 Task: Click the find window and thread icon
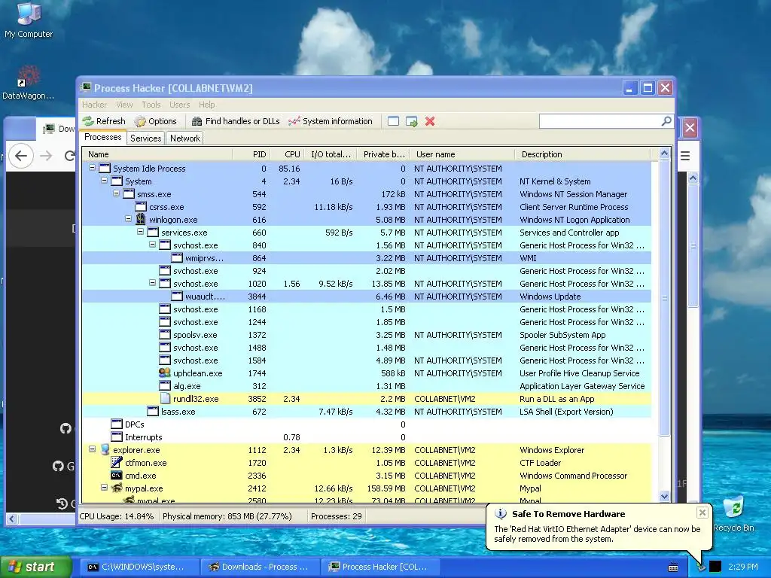tap(412, 121)
